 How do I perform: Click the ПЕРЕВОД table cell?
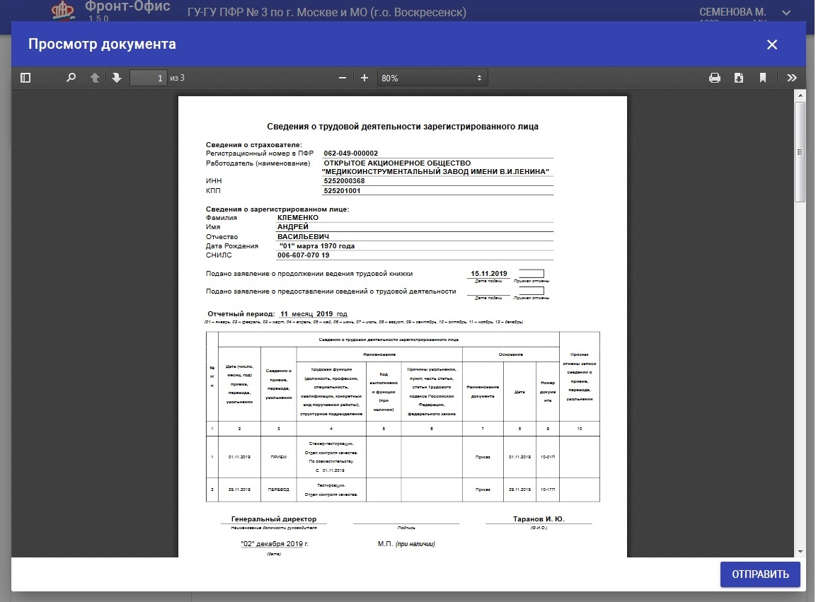click(278, 490)
